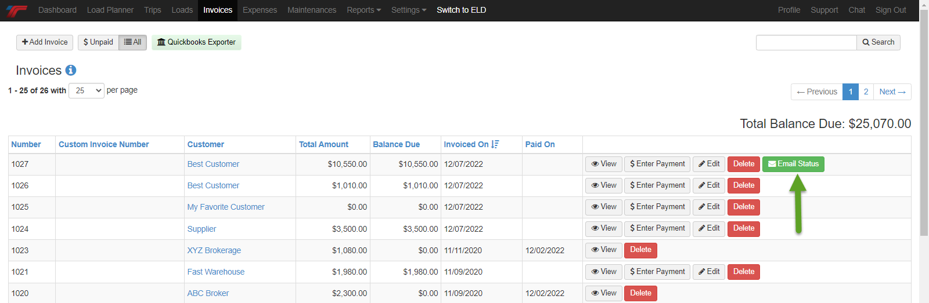Expand the Settings dropdown menu
The image size is (929, 303).
(x=409, y=10)
